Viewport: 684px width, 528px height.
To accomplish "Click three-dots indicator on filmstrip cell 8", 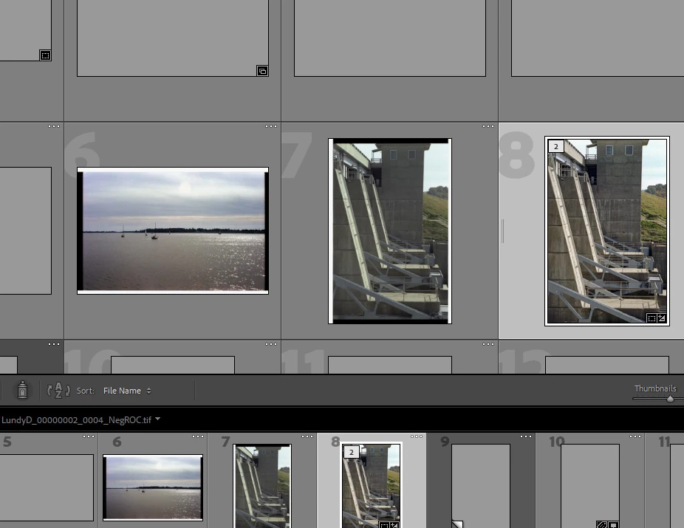I will 417,436.
